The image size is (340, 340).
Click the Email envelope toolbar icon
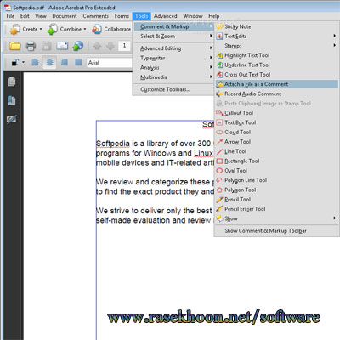point(62,46)
